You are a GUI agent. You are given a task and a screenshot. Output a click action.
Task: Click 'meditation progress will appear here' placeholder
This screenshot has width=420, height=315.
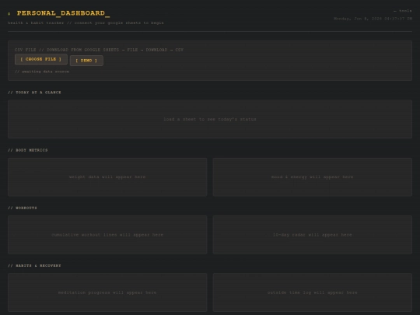[x=107, y=292]
